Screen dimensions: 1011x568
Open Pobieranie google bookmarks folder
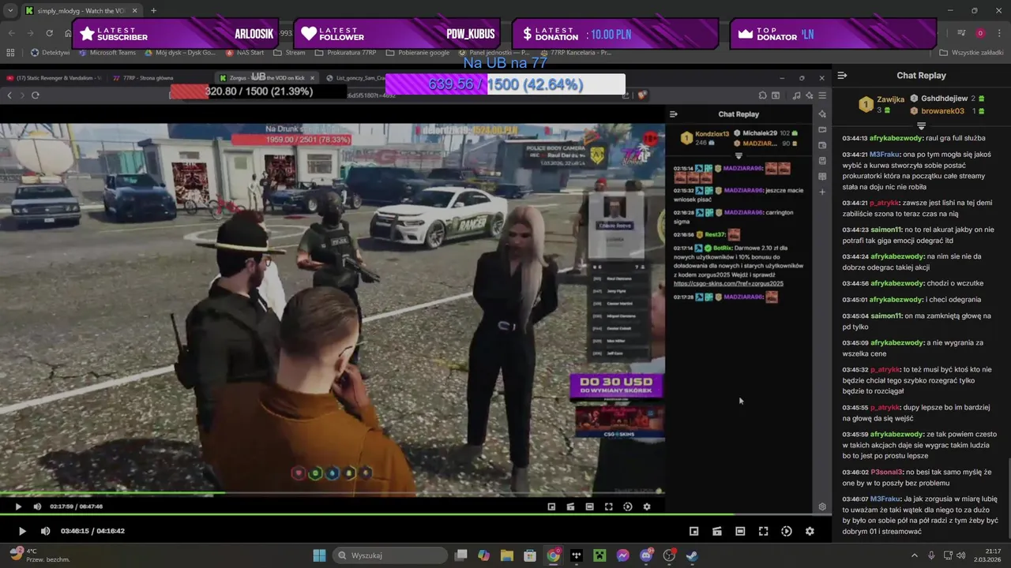click(x=416, y=53)
